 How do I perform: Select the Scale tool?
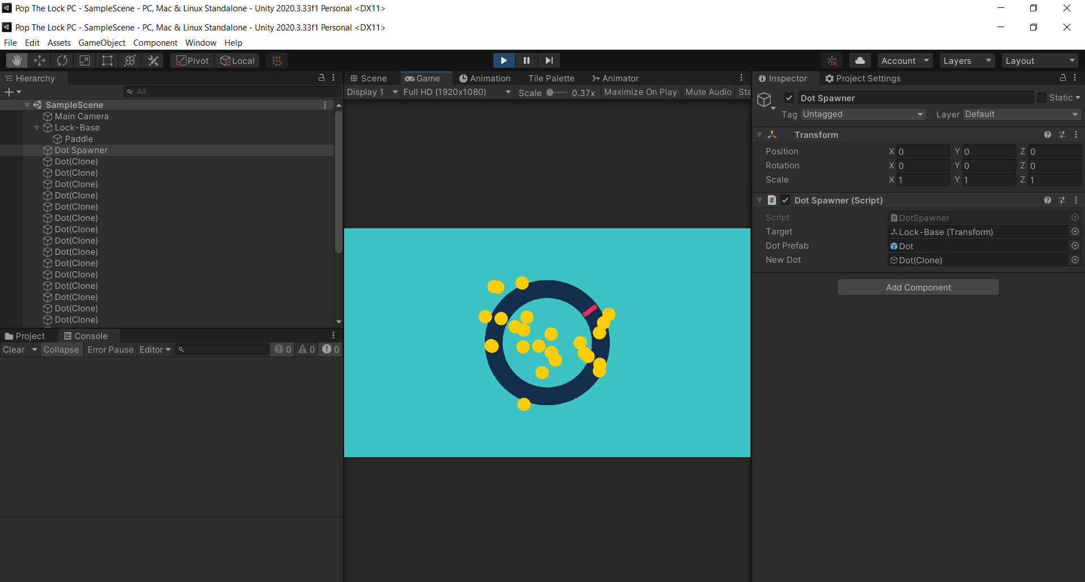[x=85, y=60]
